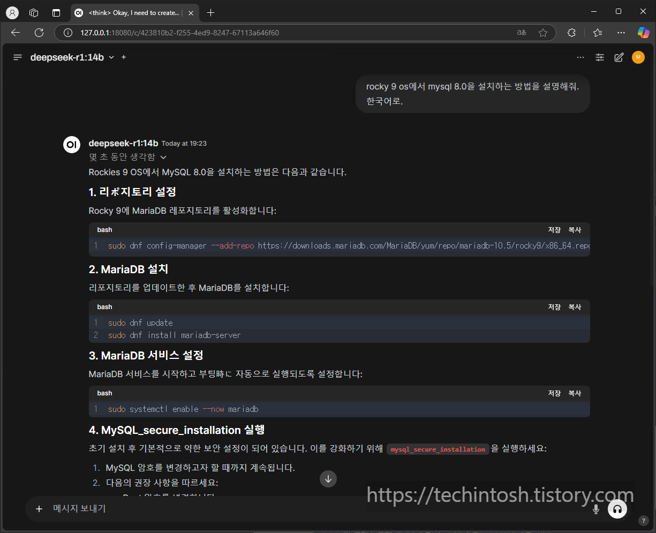
Task: Start a voice call with the headphone icon
Action: (x=617, y=509)
